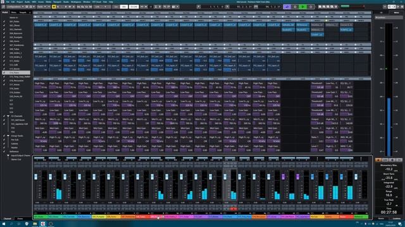Switch to the Meter tab in right panel

(x=396, y=13)
